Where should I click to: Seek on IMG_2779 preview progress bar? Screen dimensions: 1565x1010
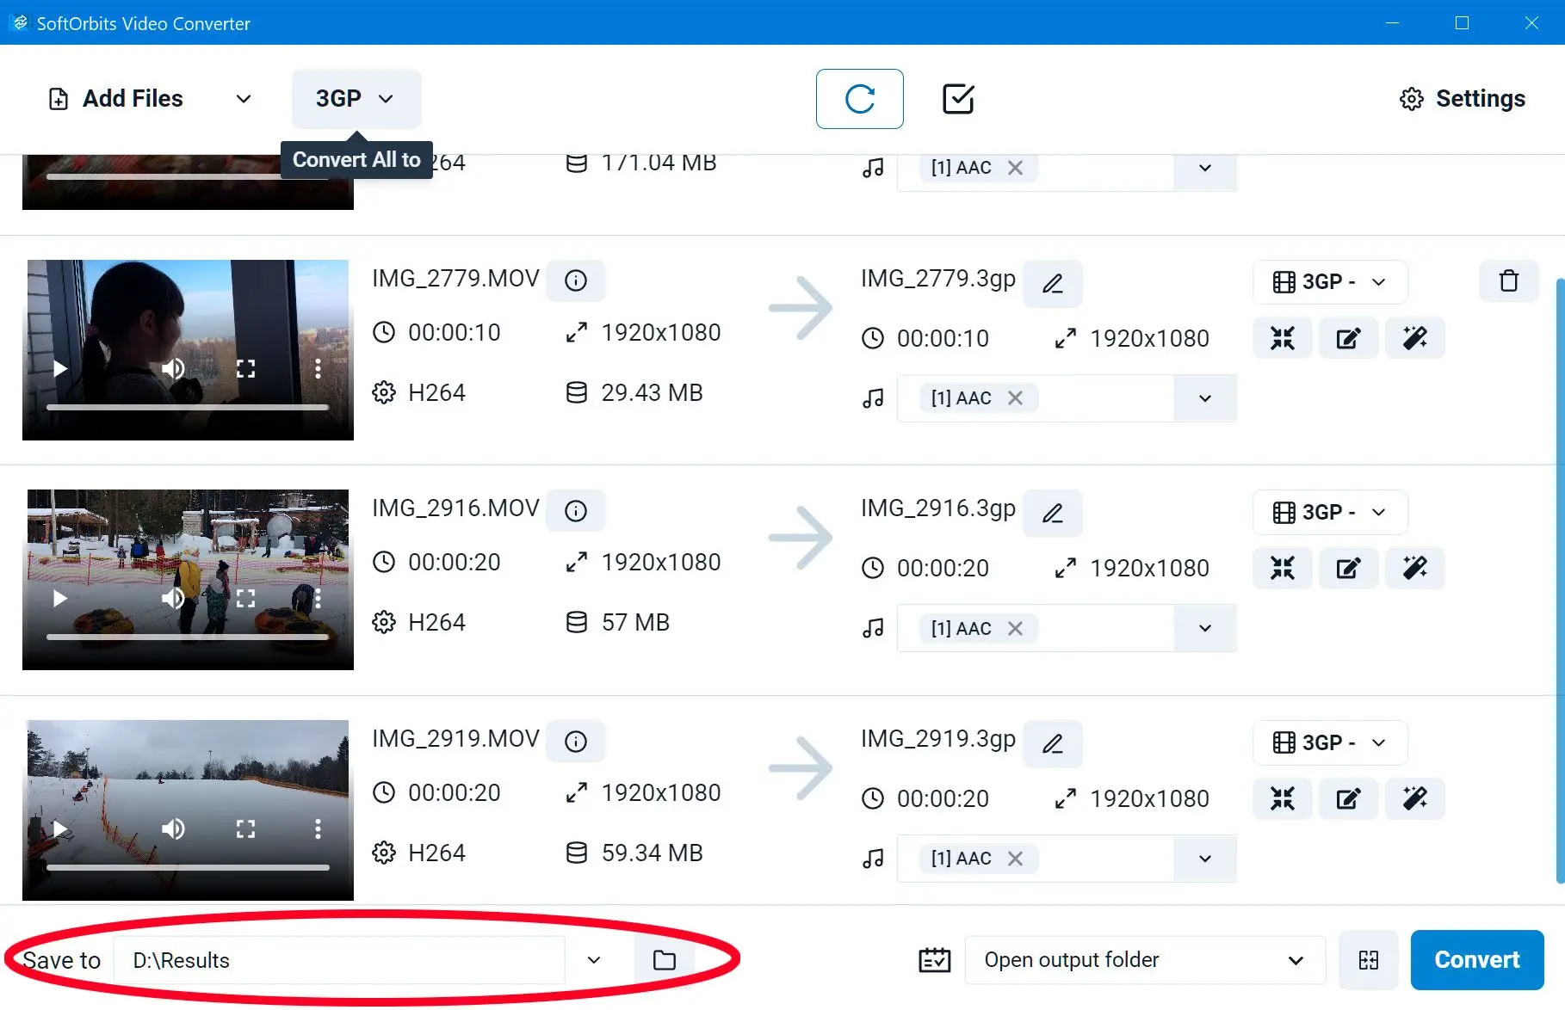188,407
